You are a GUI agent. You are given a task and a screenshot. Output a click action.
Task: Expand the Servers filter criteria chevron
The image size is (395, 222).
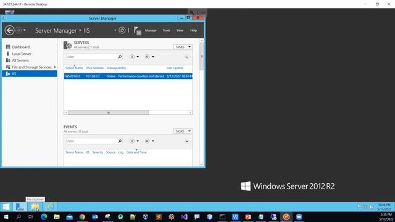click(186, 57)
